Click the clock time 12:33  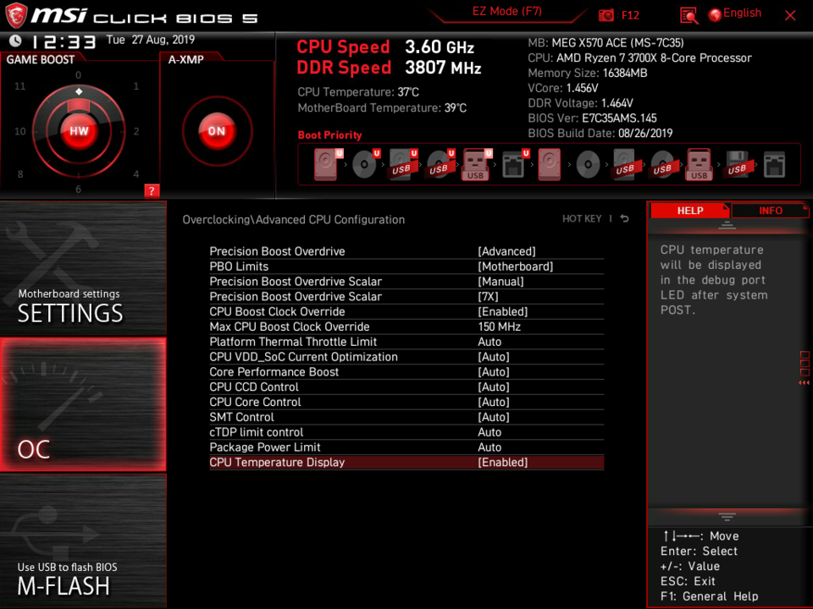(x=64, y=41)
